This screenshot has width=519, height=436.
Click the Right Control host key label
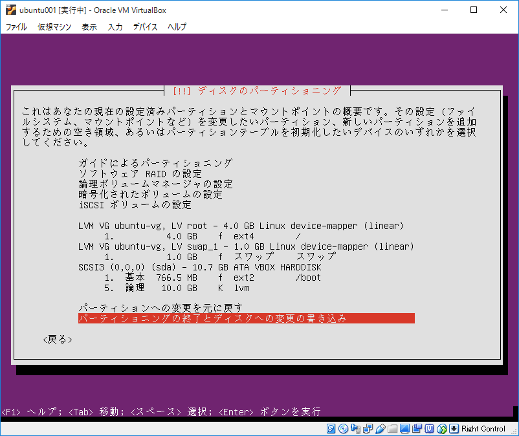483,429
